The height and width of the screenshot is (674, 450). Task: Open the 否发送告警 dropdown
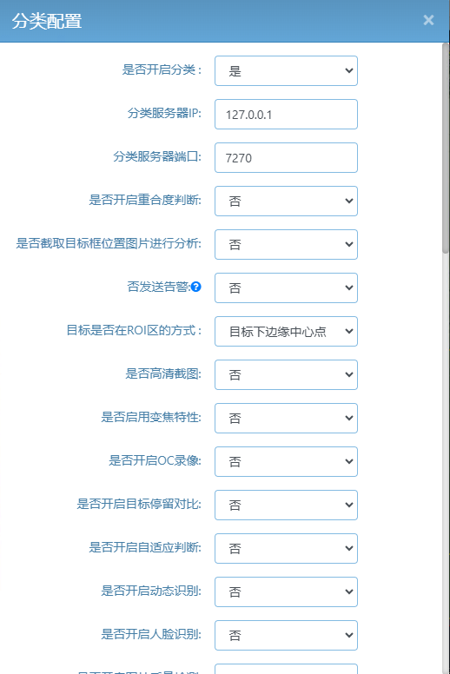tap(287, 288)
